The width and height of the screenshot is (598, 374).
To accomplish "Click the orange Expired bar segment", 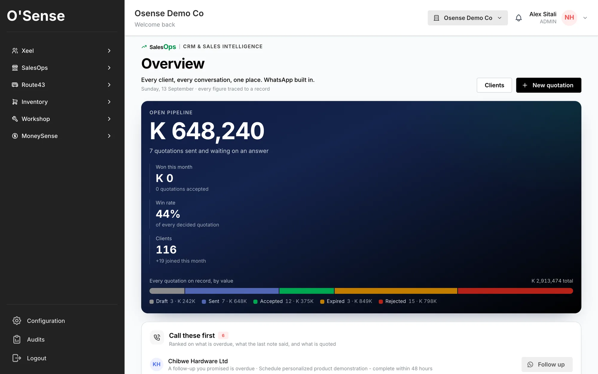I will point(396,291).
